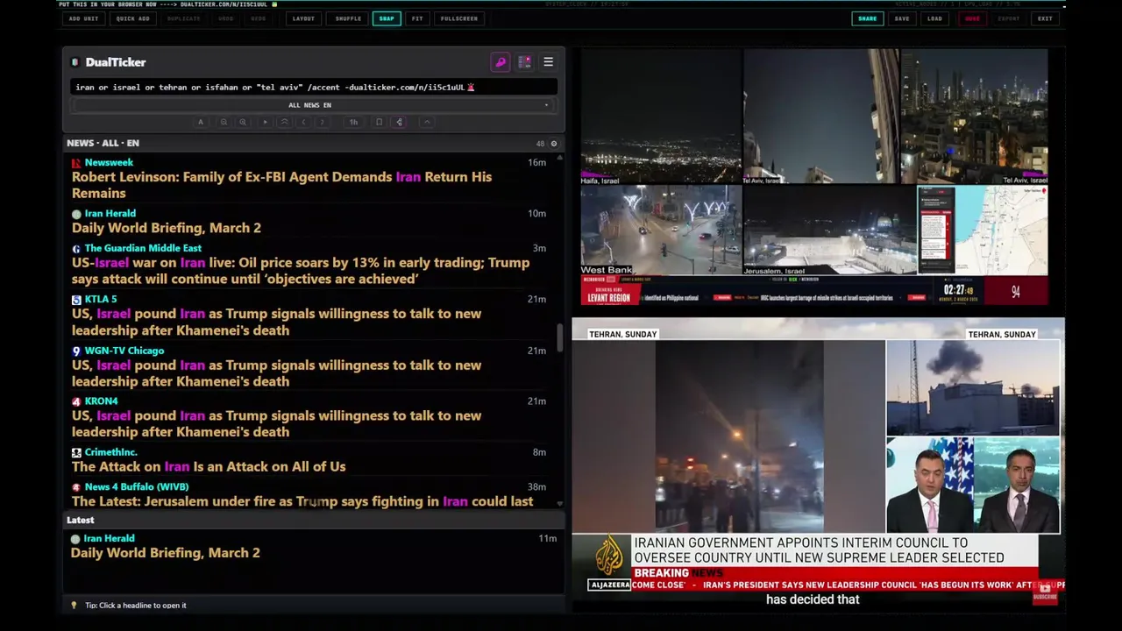The image size is (1122, 631).
Task: Open the WGN-TV Chicago headline
Action: pos(276,373)
